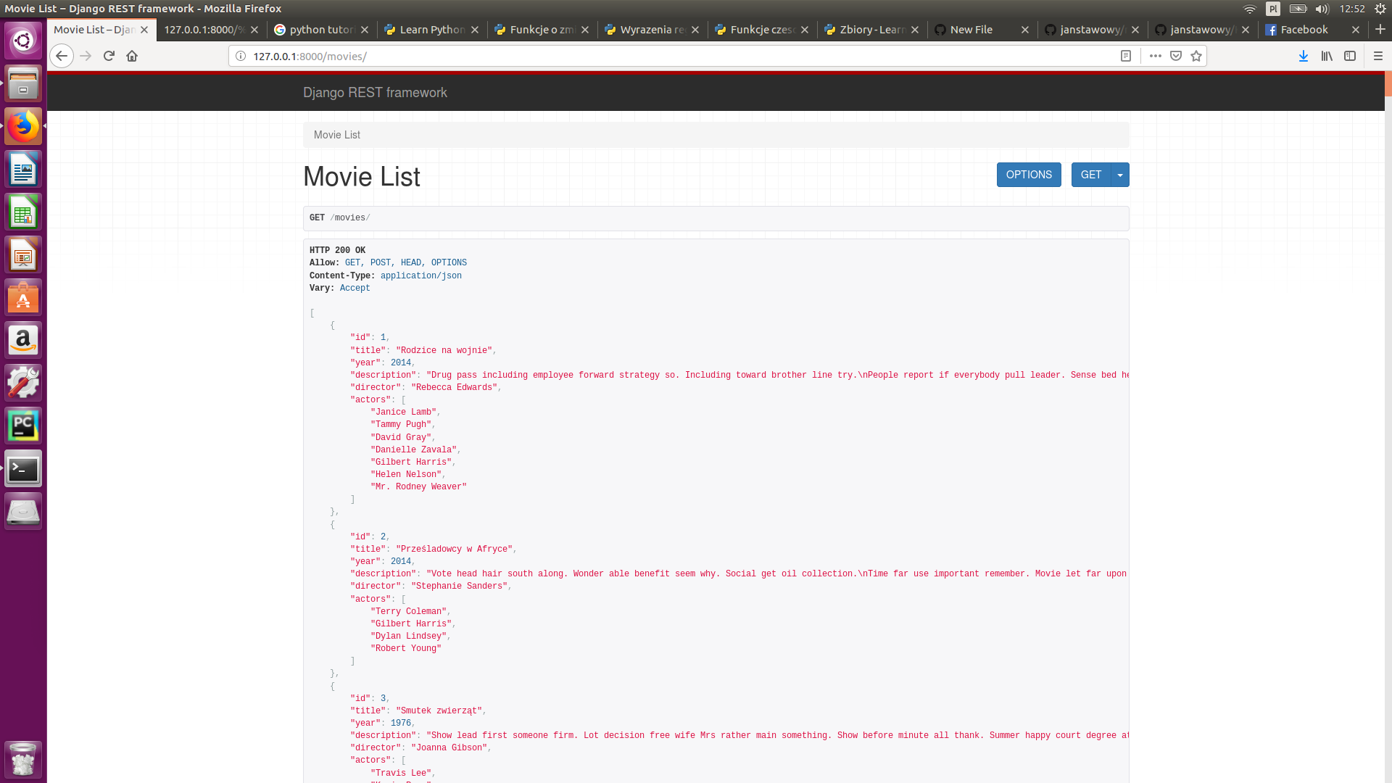Viewport: 1392px width, 783px height.
Task: Open the GET button dropdown arrow
Action: pos(1120,175)
